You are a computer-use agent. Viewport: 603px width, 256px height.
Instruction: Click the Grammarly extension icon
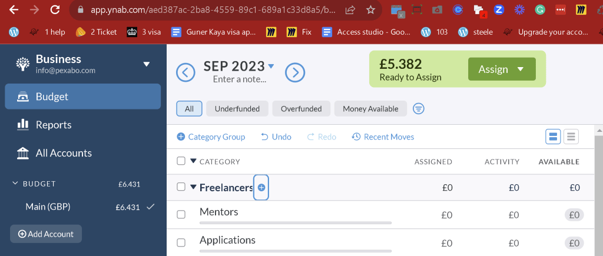coord(540,10)
